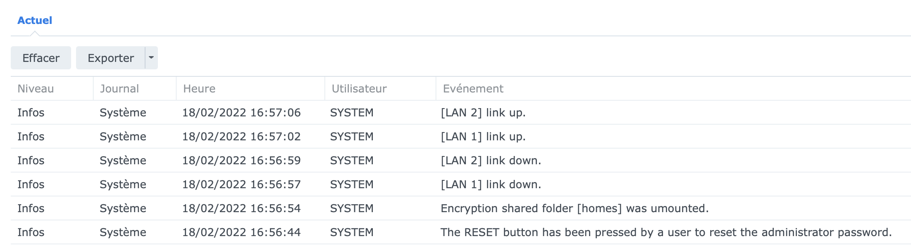Sort by Niveau column header
Viewport: 911px width, 246px height.
[x=36, y=89]
